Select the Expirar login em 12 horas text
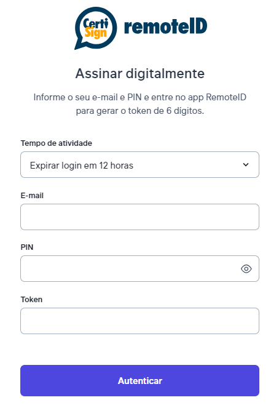 82,166
